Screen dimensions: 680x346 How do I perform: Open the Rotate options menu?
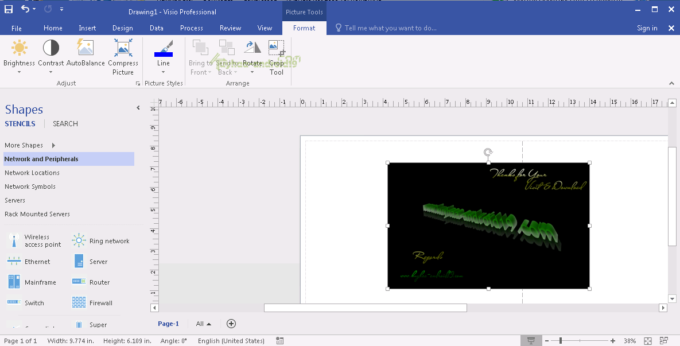click(x=252, y=56)
